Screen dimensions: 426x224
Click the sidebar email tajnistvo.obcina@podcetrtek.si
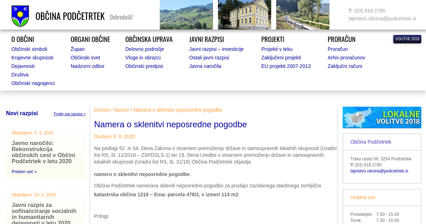point(379,171)
